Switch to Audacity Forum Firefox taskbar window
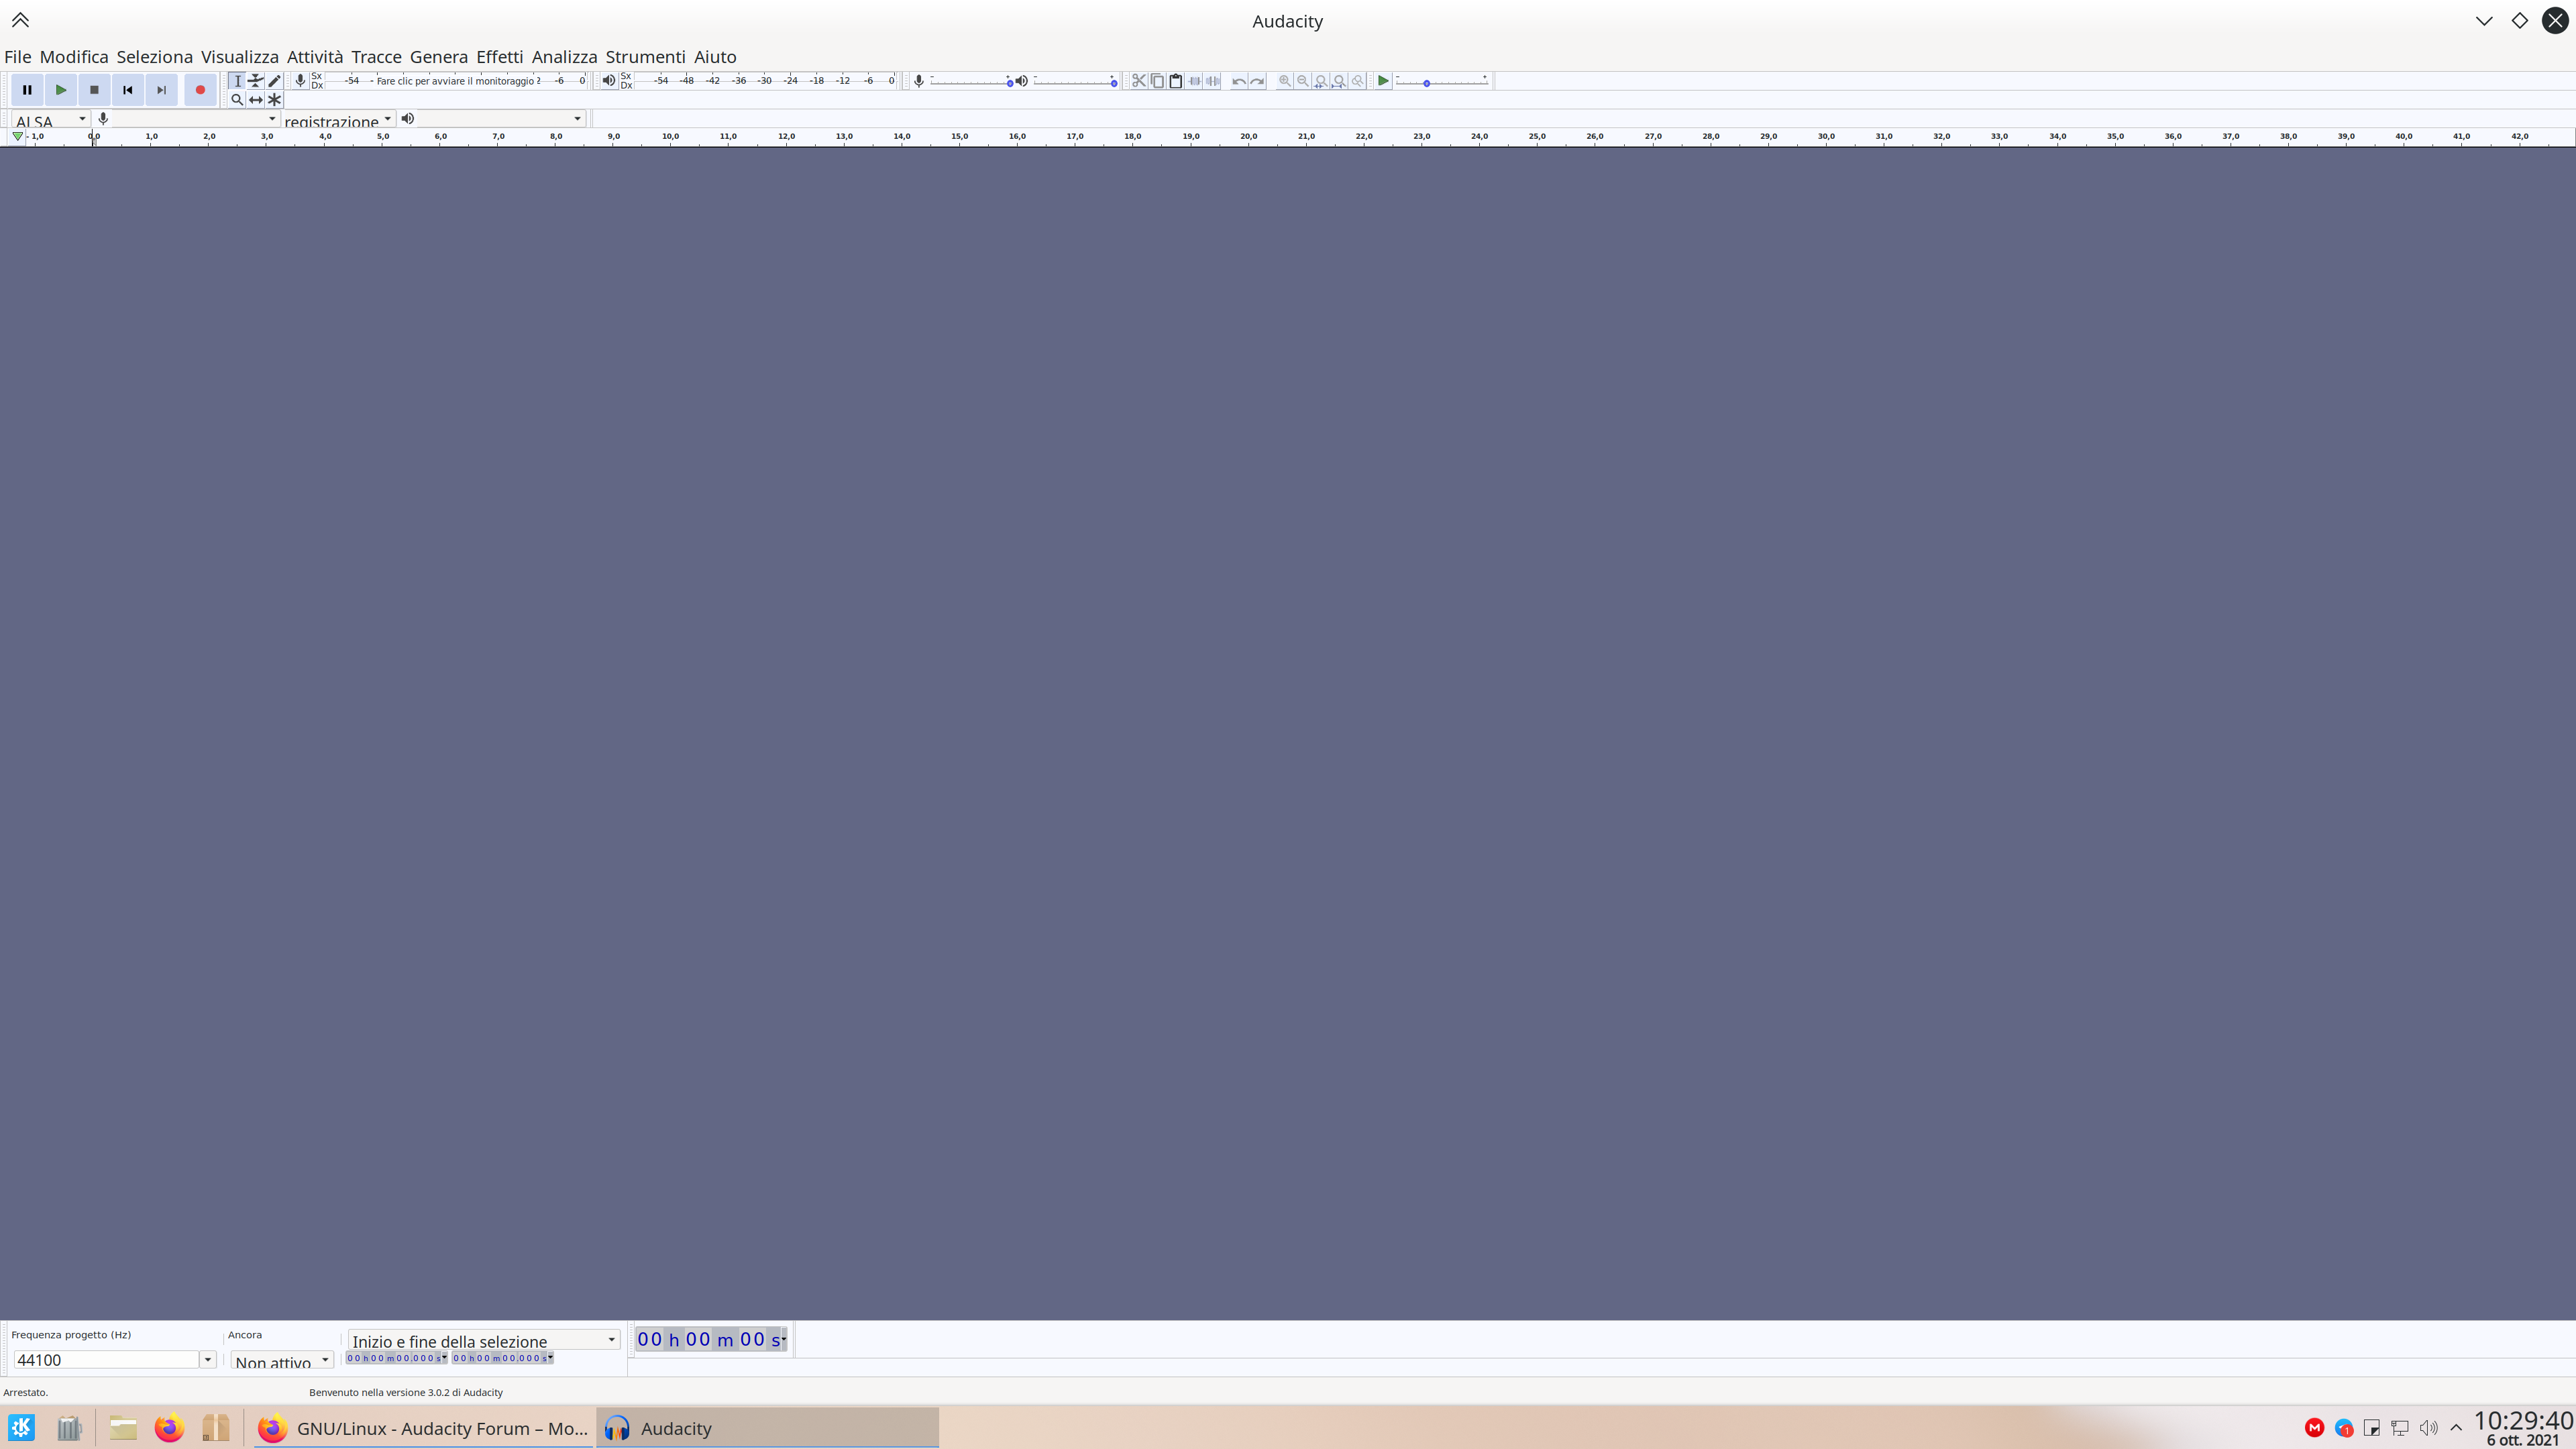Screen dimensions: 2576x1449 [423, 1428]
